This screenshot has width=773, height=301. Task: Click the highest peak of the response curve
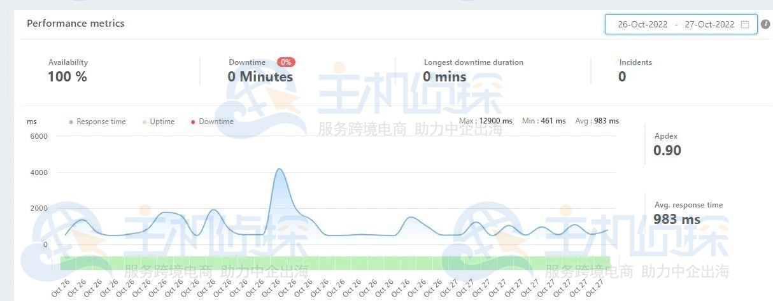click(278, 169)
